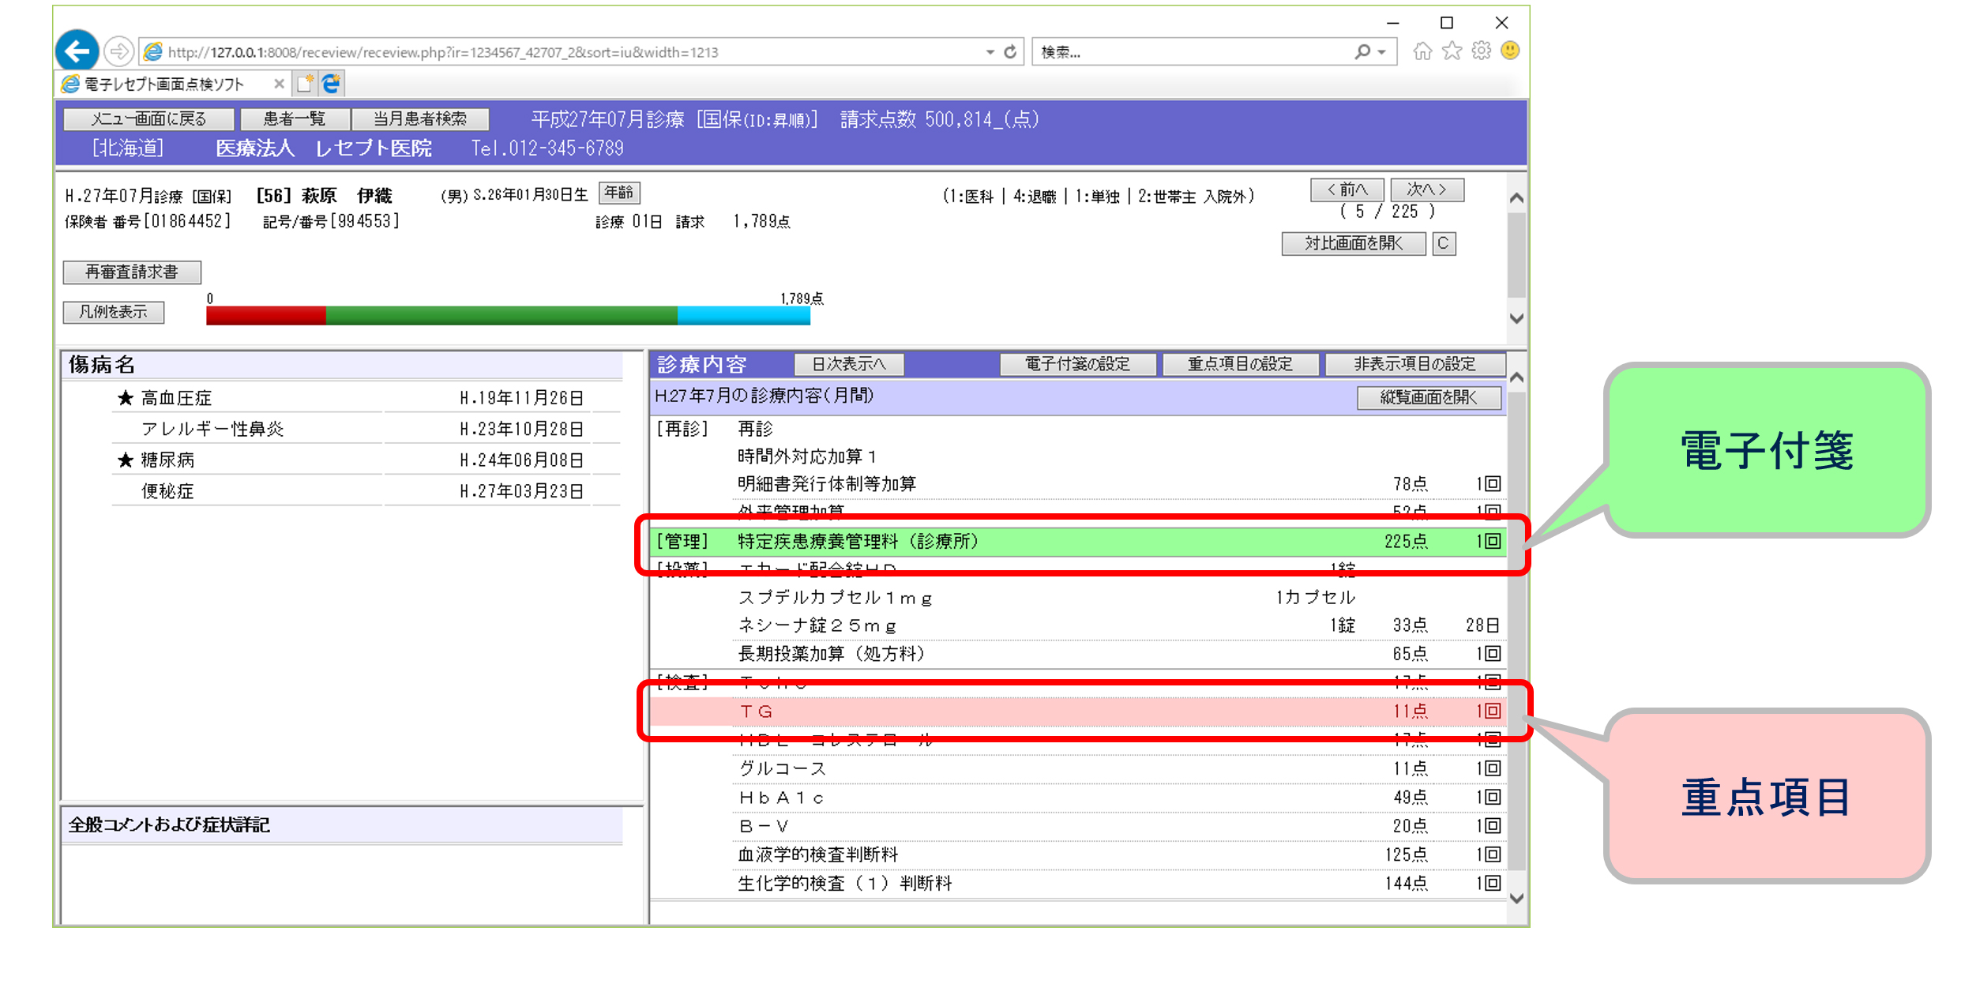Open 電子付箋の設定 settings
Screen dimensions: 1976x995
1077,364
